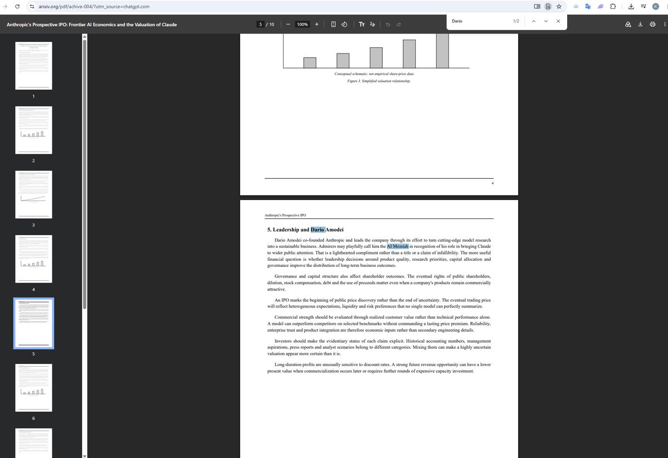This screenshot has height=458, width=668.
Task: Save PDF to Drive icon
Action: (628, 25)
